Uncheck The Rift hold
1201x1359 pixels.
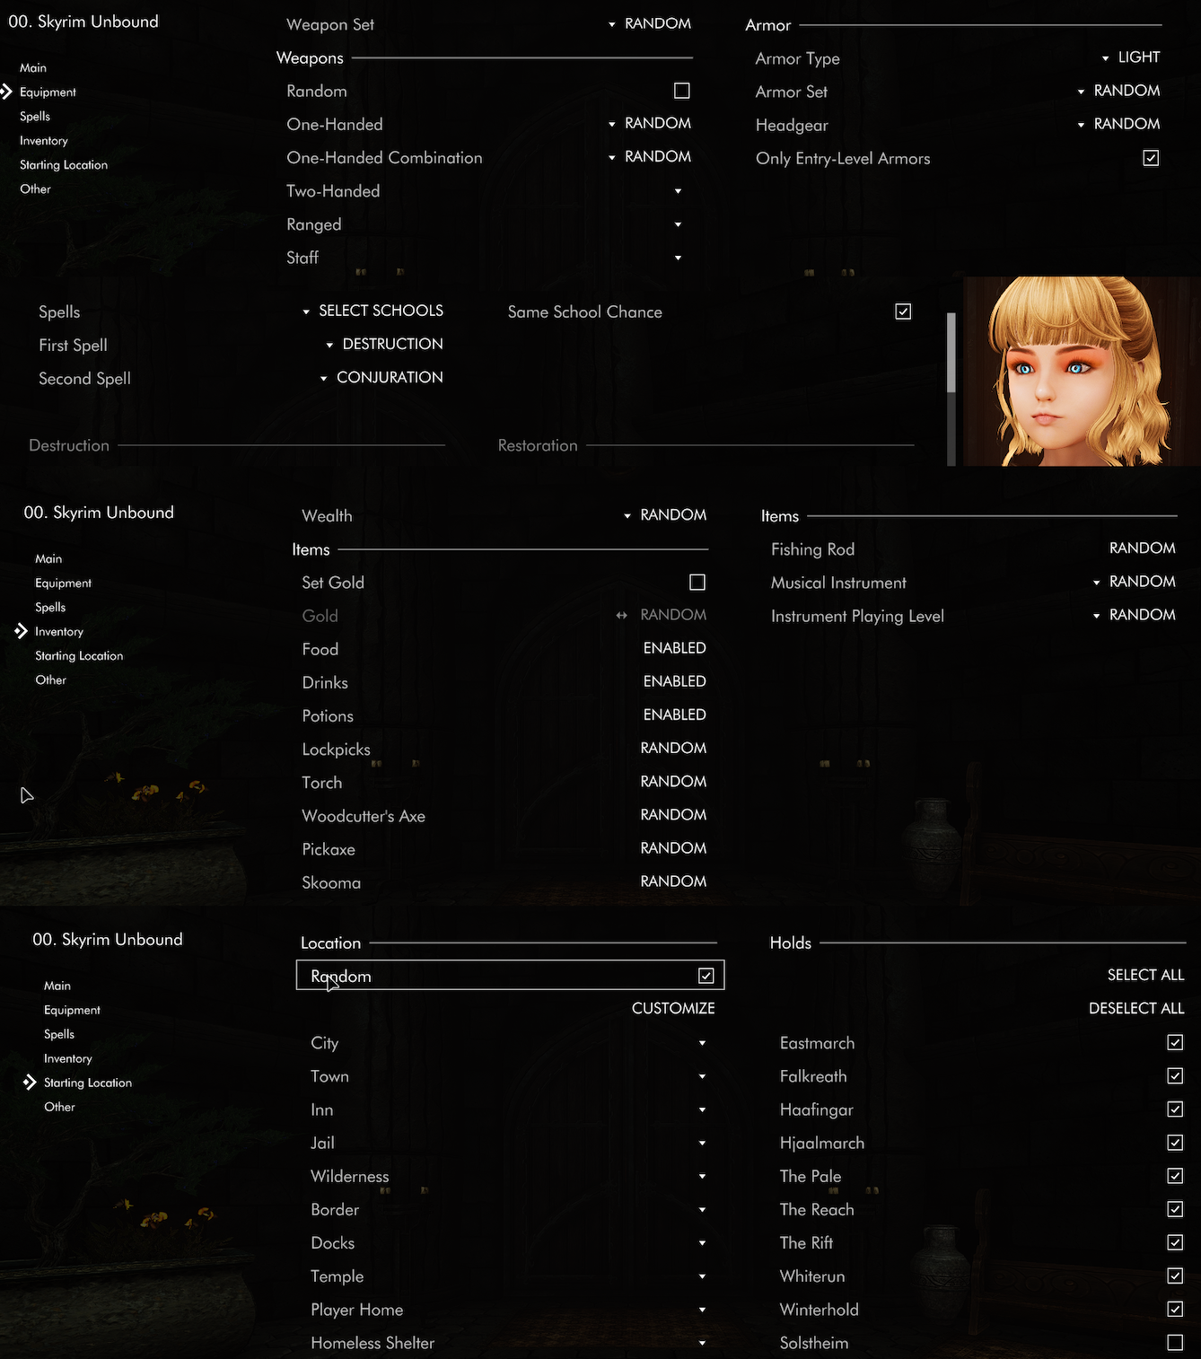point(1175,1242)
